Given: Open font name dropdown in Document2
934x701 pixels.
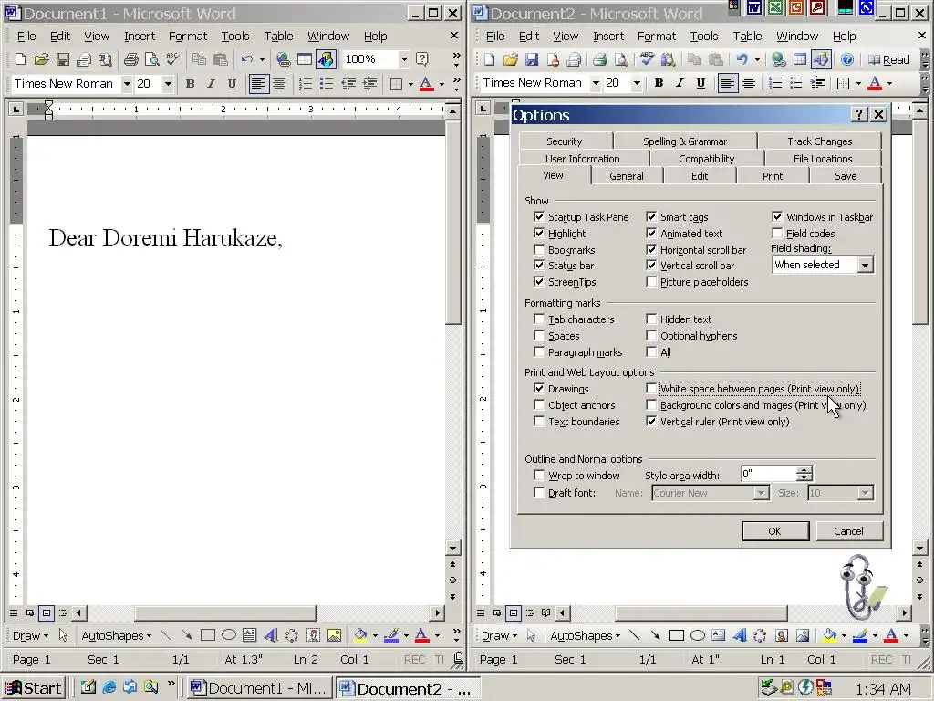Looking at the screenshot, I should tap(595, 83).
